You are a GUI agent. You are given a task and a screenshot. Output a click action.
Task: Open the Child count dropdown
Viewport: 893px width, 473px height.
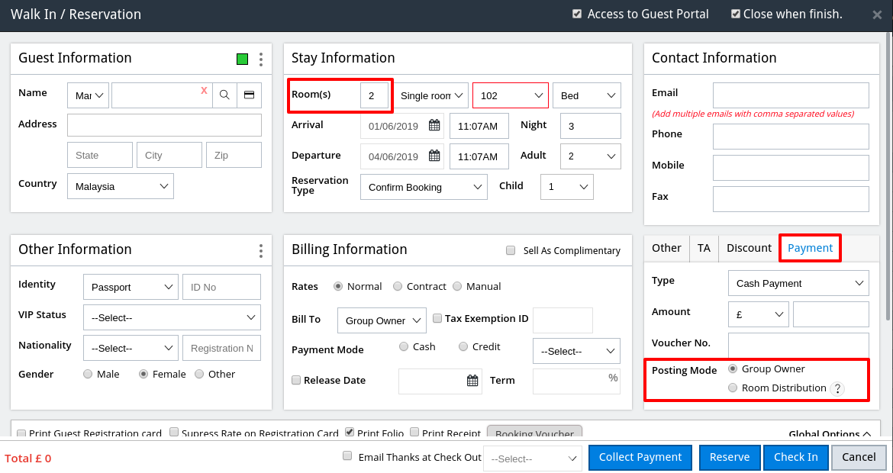[566, 187]
